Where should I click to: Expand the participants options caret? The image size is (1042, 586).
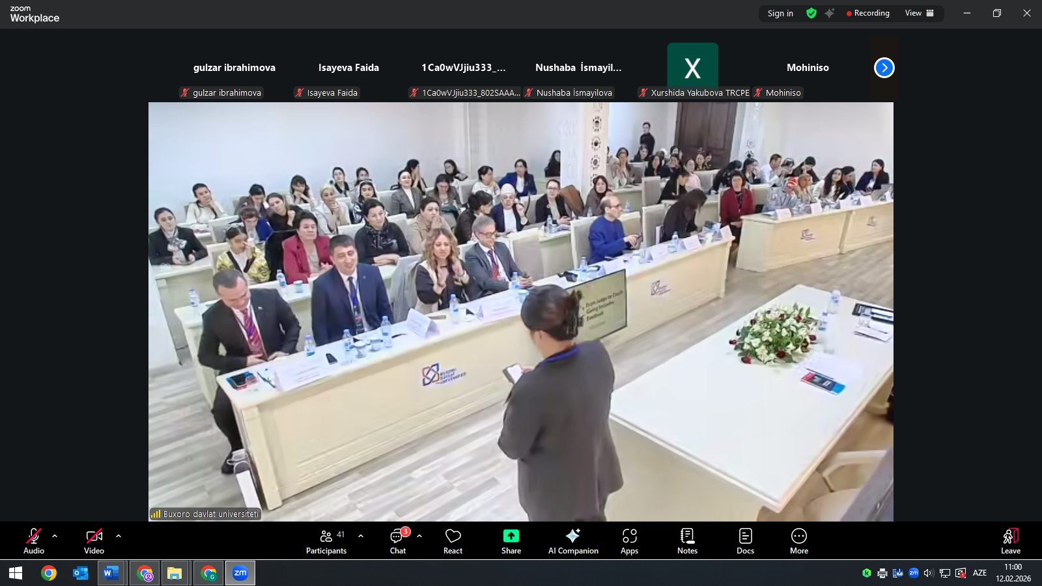point(361,536)
